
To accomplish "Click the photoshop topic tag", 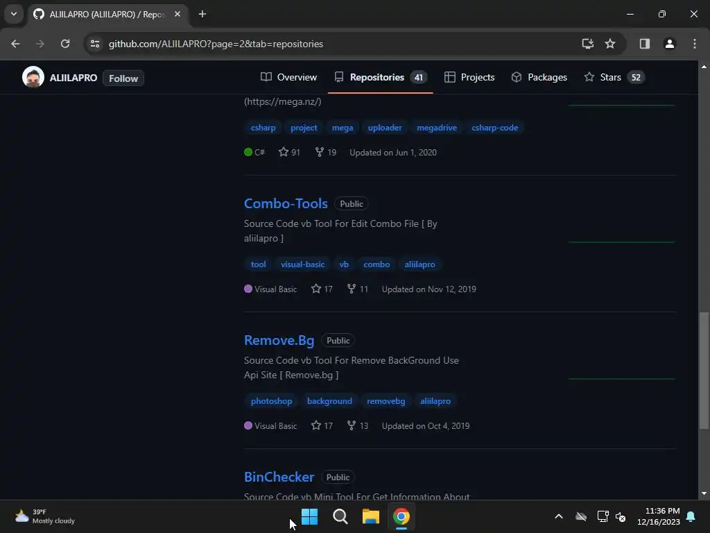I will pos(271,402).
